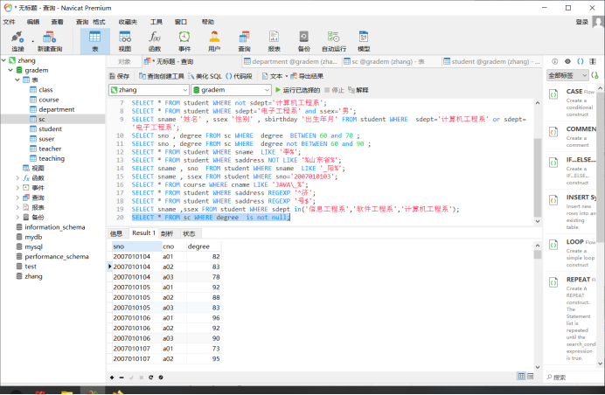
Task: Click 美化 SQL to beautify the query
Action: coord(205,76)
